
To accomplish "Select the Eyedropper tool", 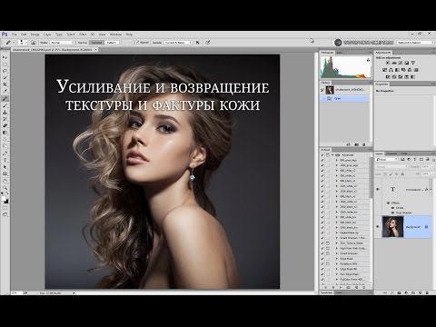I will [5, 92].
